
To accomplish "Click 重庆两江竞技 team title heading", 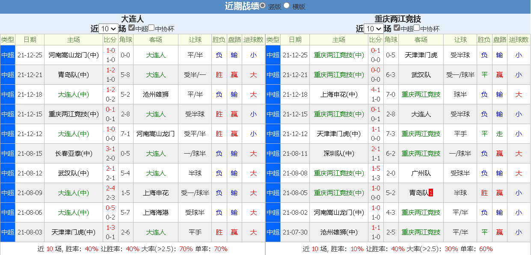I will pyautogui.click(x=398, y=19).
